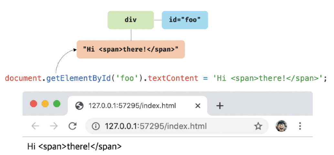Image resolution: width=334 pixels, height=155 pixels.
Task: Close the 127.0.0.1:57295/index.html tab
Action: [198, 106]
